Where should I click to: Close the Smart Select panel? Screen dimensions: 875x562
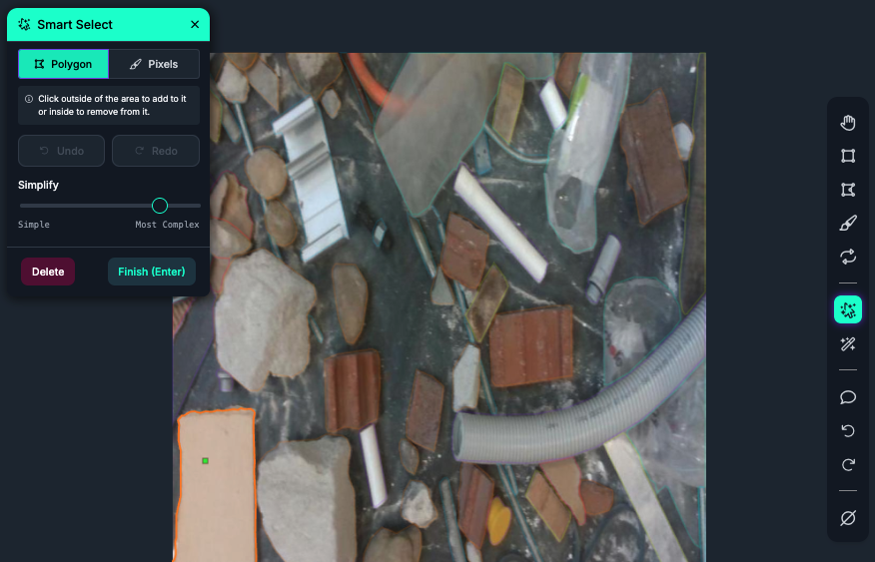pyautogui.click(x=195, y=24)
